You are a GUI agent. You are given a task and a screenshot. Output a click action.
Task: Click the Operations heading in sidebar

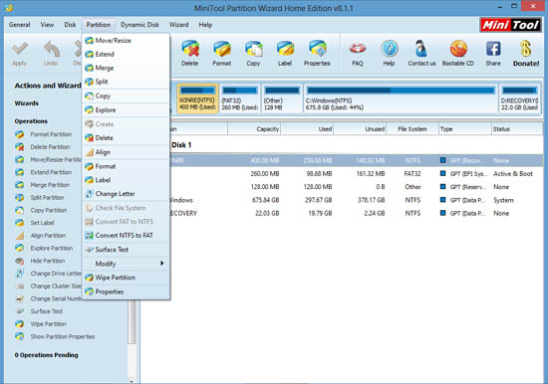31,121
